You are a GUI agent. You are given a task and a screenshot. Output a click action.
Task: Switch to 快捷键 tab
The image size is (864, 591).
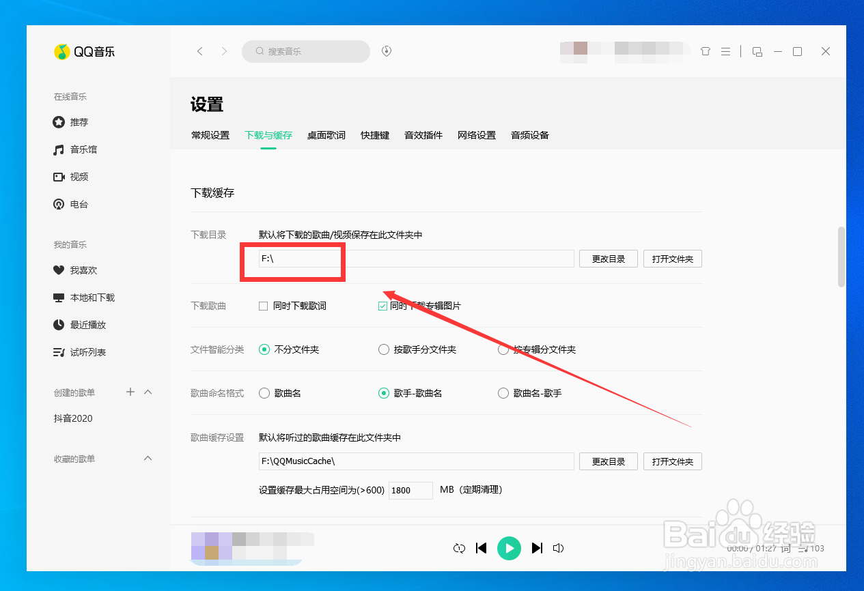click(375, 135)
